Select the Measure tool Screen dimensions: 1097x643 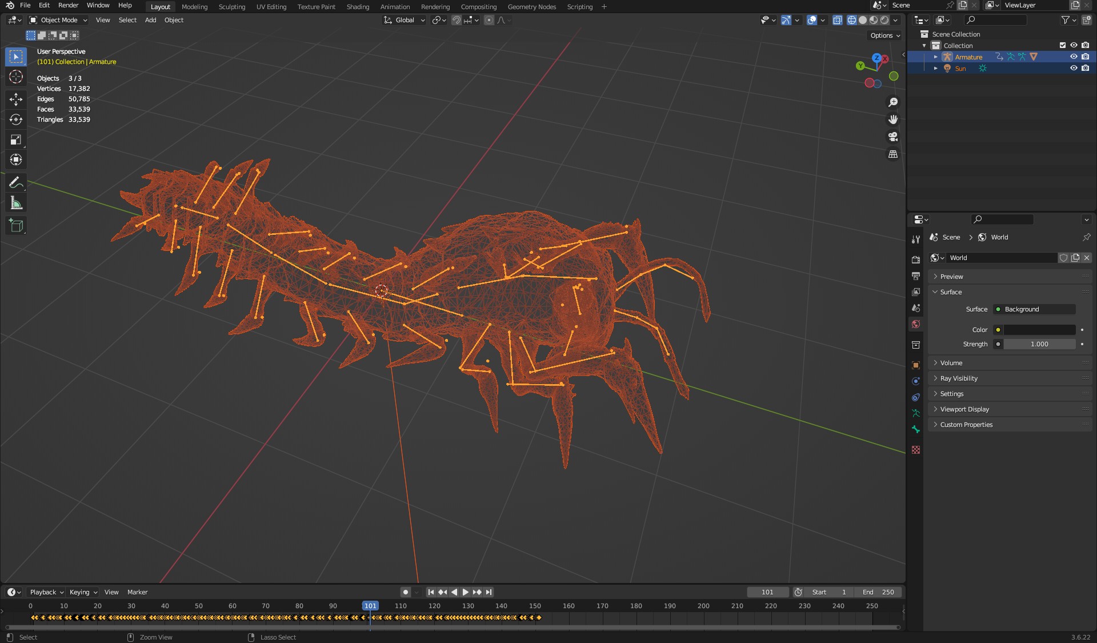click(16, 203)
